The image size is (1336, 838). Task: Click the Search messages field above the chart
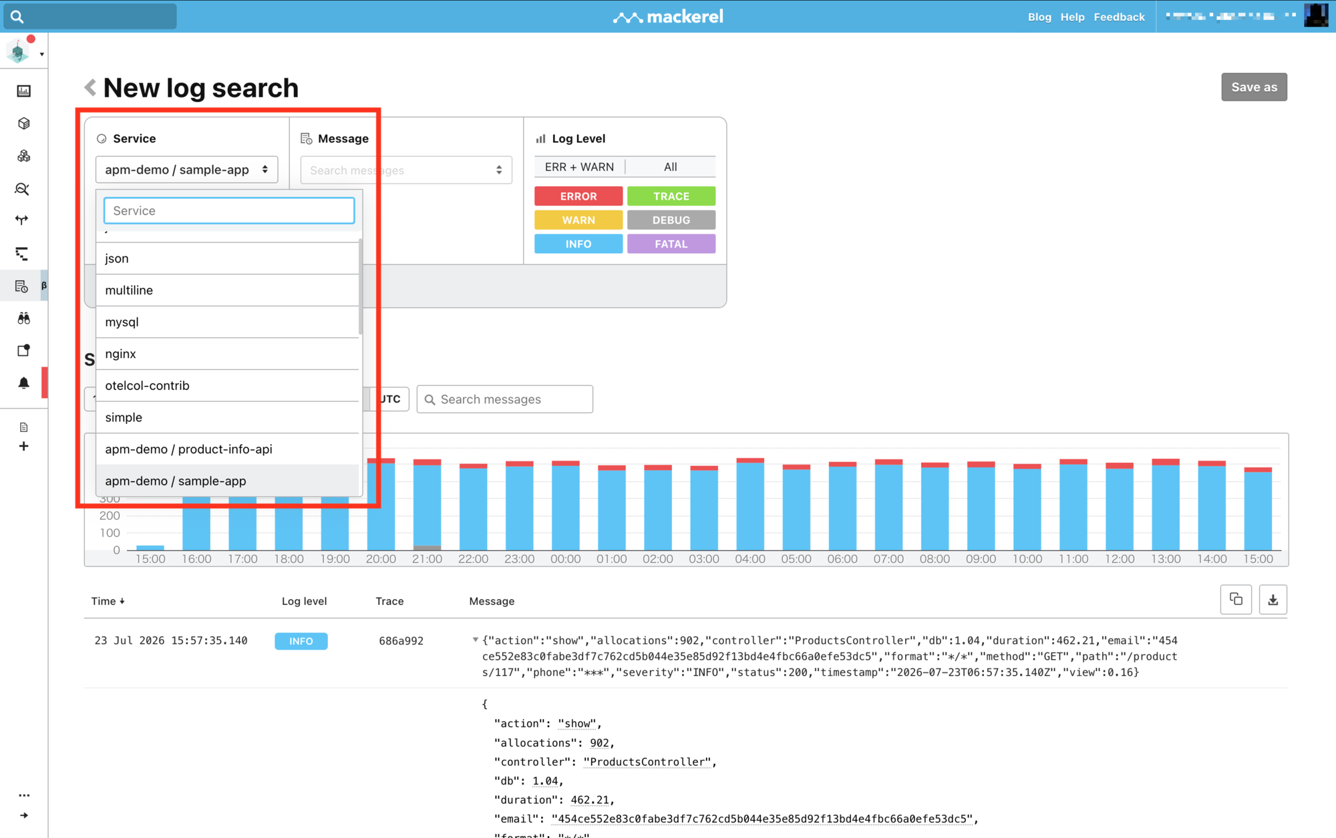click(x=505, y=399)
